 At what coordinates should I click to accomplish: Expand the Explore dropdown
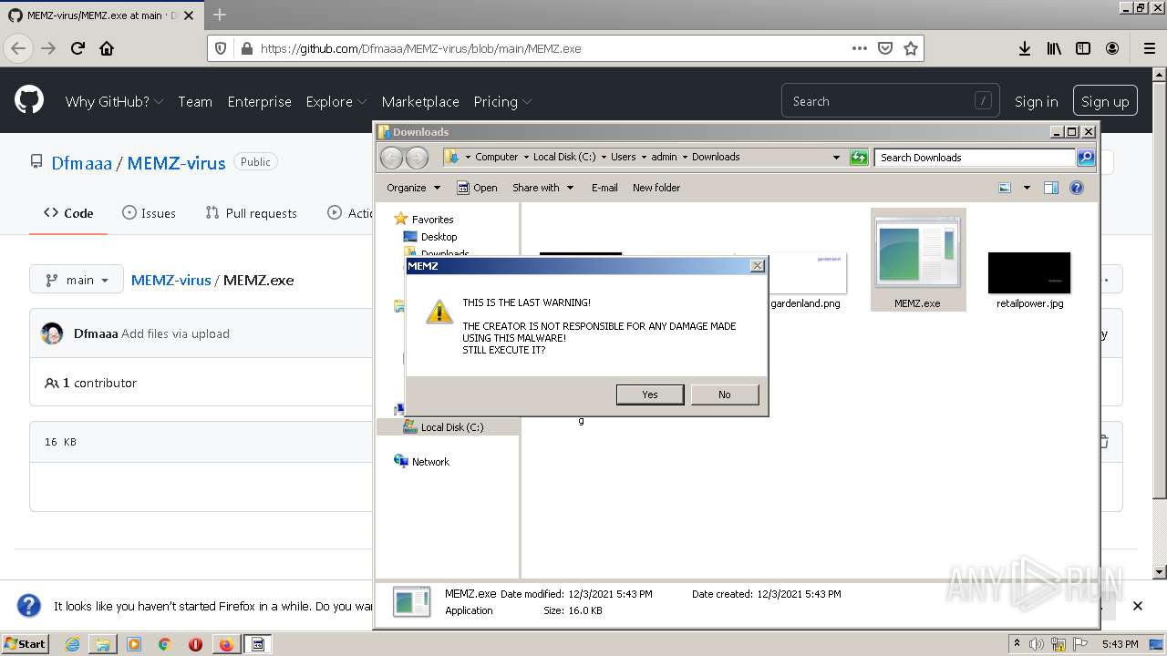(336, 101)
